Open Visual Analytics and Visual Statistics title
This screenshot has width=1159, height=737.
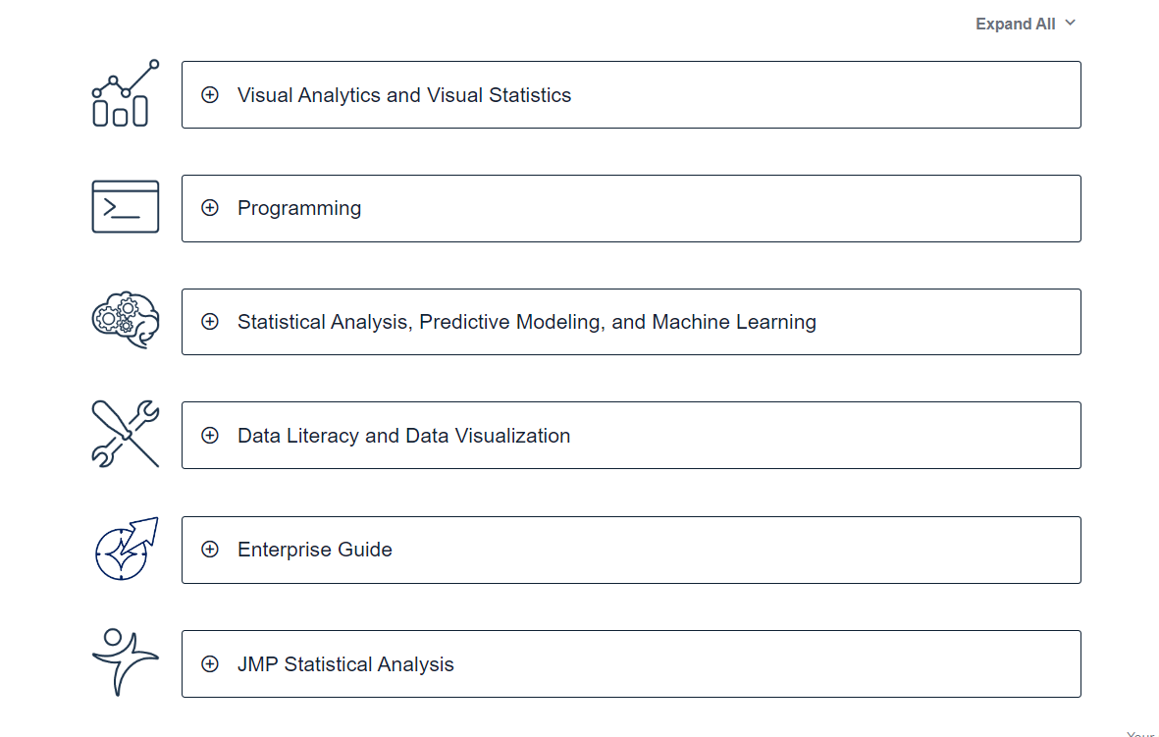coord(403,95)
